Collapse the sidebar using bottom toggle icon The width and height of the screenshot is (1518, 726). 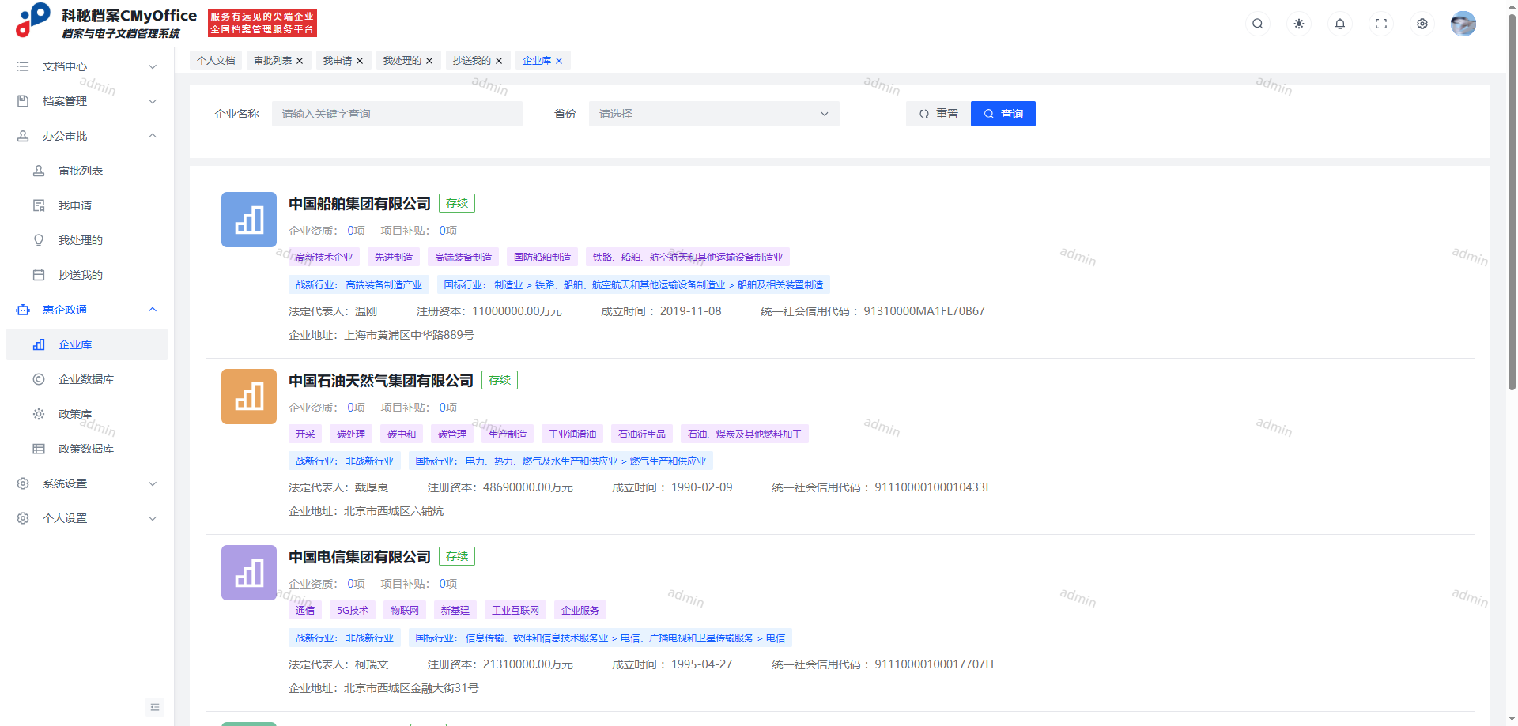tap(155, 707)
